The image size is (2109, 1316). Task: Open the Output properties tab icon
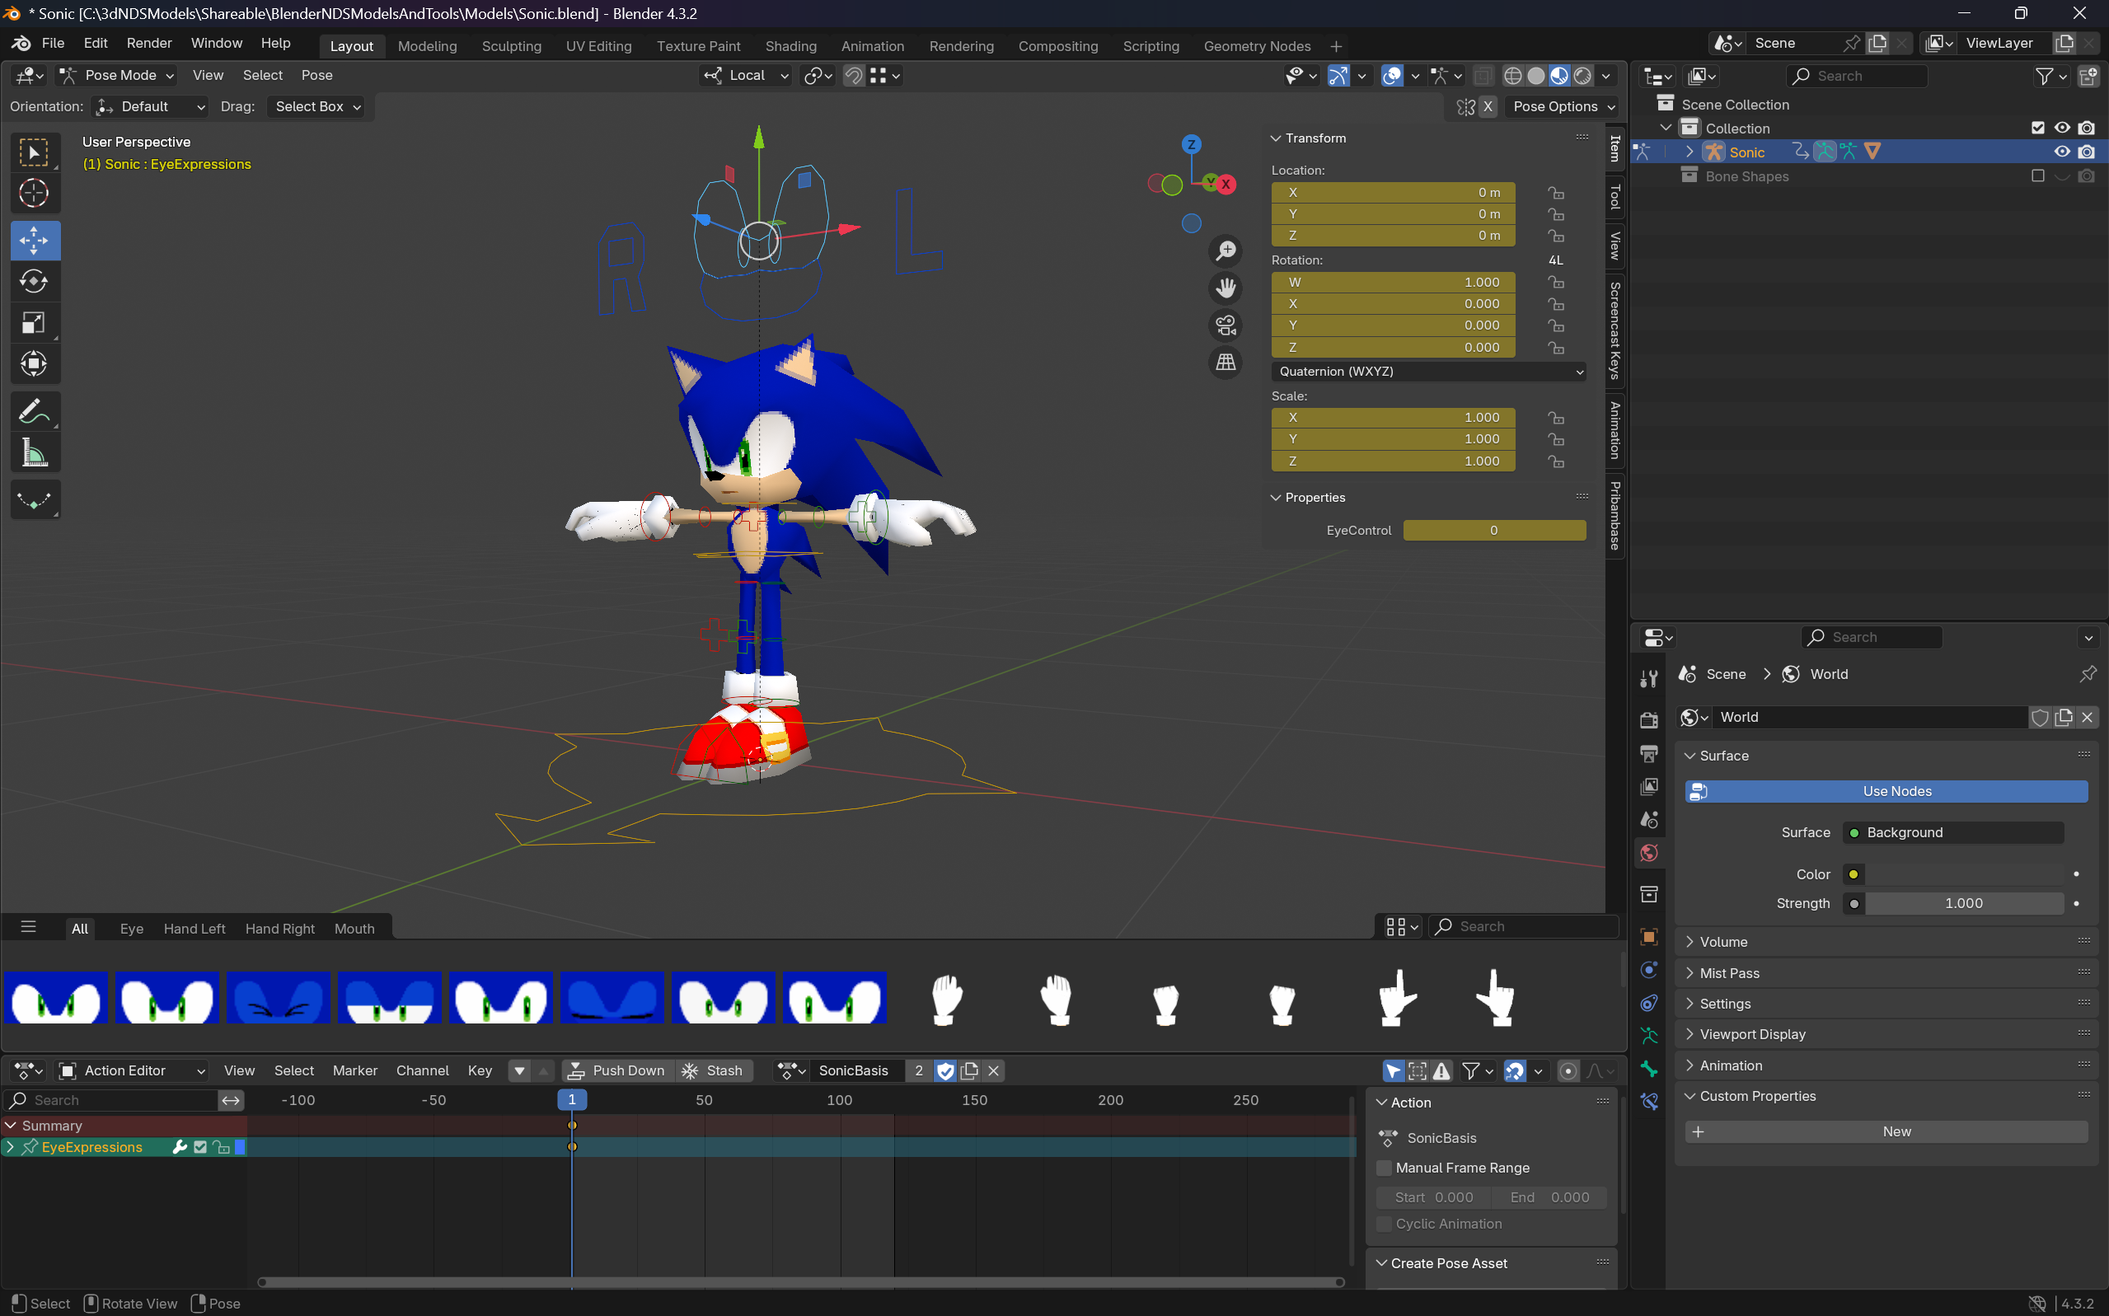1648,753
